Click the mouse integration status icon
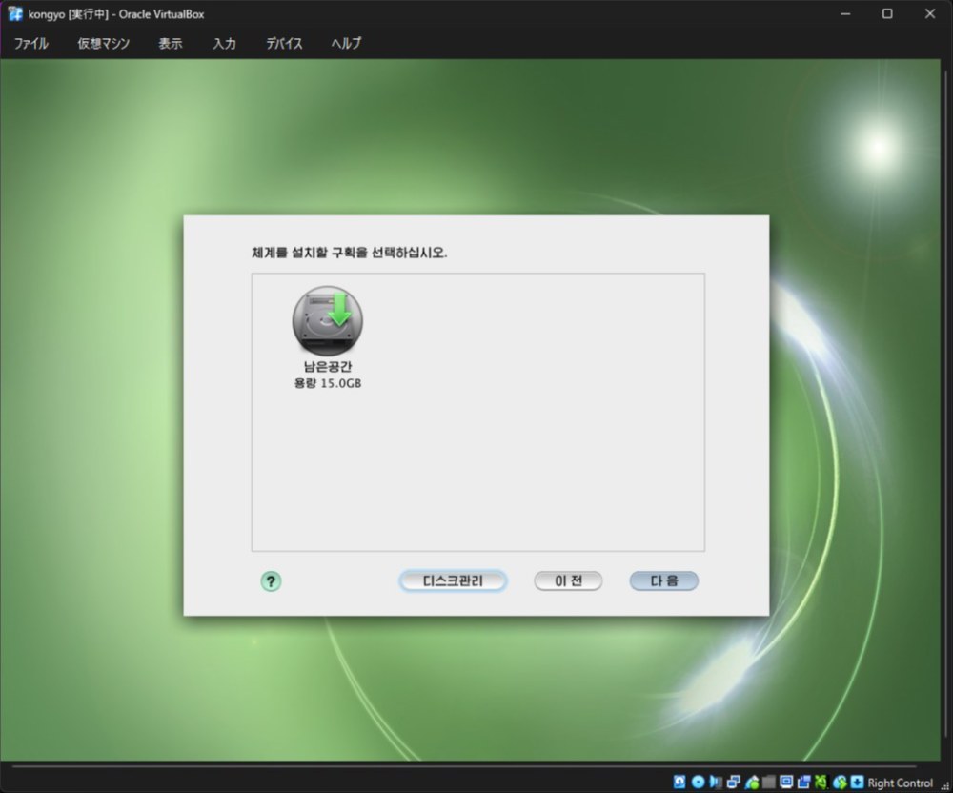This screenshot has height=793, width=953. 840,783
